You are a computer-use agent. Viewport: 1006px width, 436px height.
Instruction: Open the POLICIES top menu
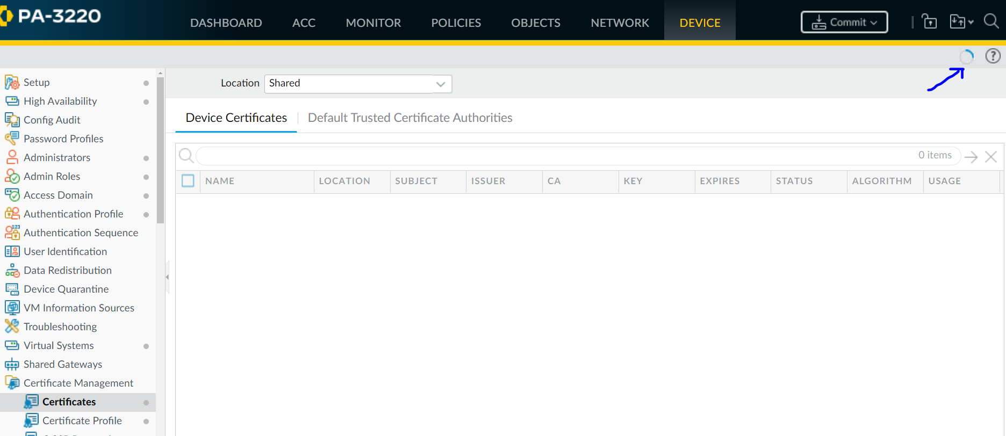coord(456,23)
